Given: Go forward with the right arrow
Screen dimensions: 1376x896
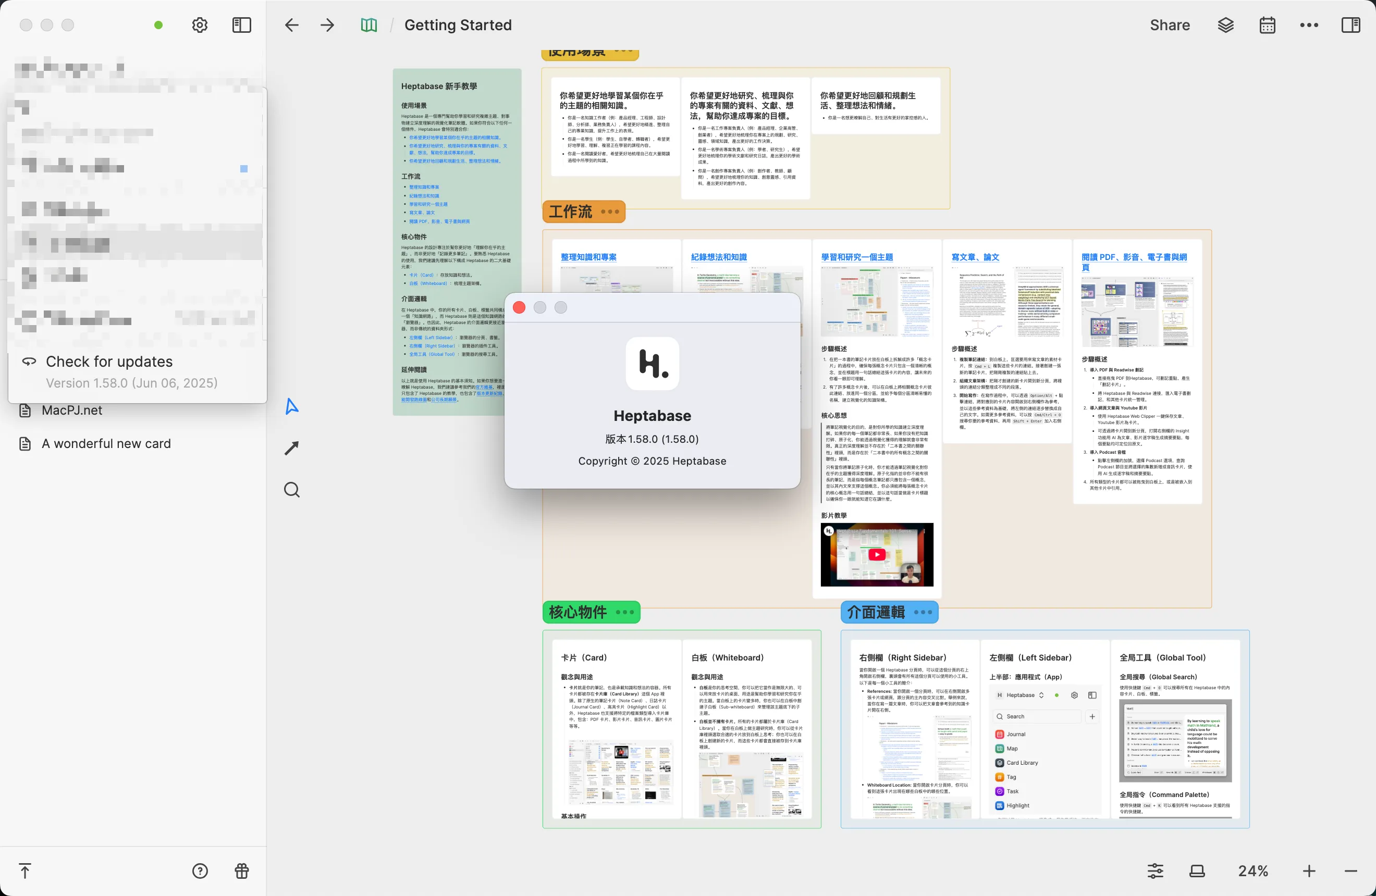Looking at the screenshot, I should (x=327, y=25).
